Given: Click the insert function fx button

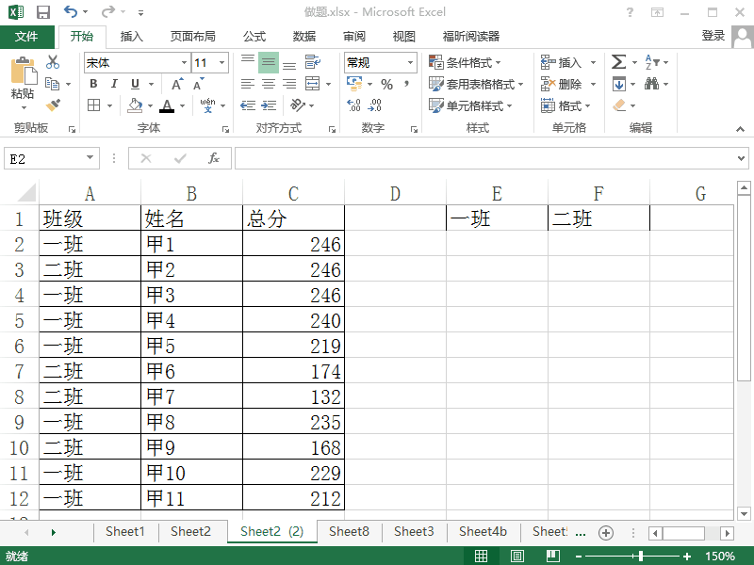Looking at the screenshot, I should (214, 158).
